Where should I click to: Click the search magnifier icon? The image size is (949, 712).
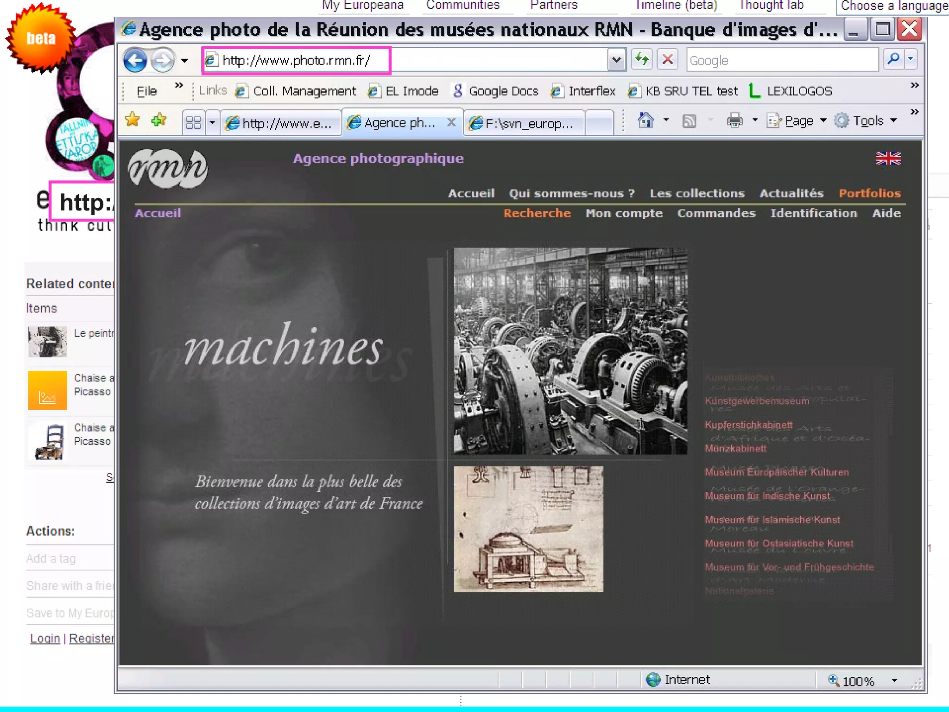893,59
